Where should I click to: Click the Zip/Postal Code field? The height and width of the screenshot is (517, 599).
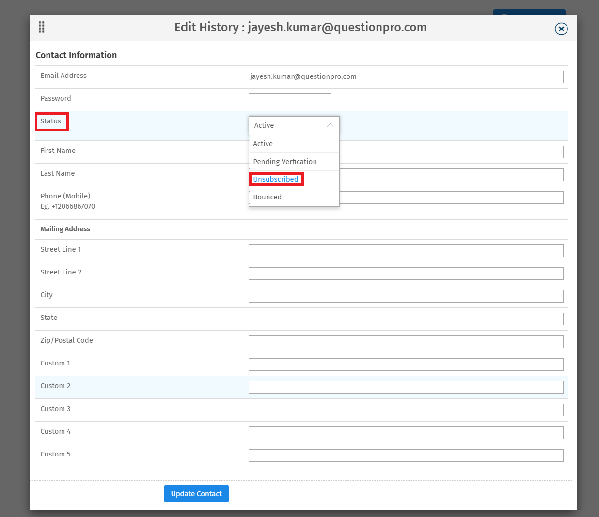406,341
